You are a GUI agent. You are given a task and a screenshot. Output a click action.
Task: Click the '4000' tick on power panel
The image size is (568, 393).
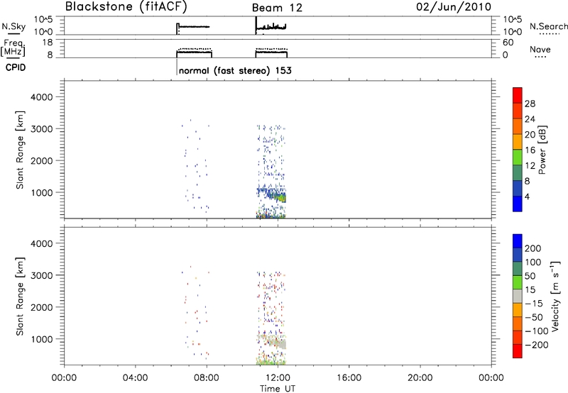(42, 97)
